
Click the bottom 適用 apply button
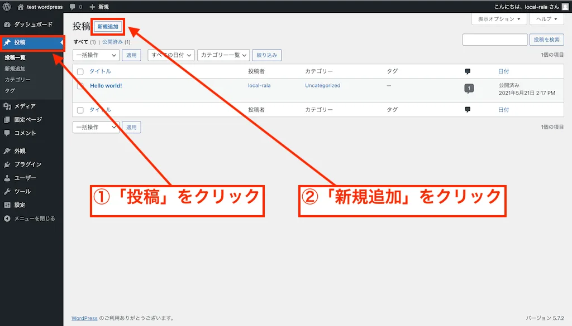131,127
